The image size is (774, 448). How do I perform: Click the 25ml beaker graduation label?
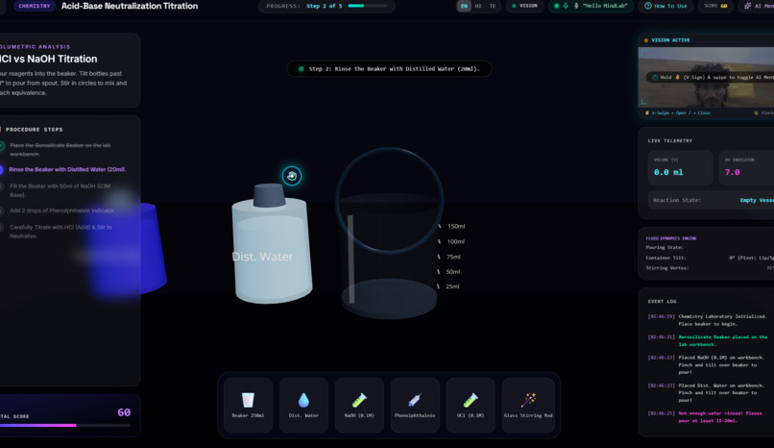pyautogui.click(x=452, y=286)
